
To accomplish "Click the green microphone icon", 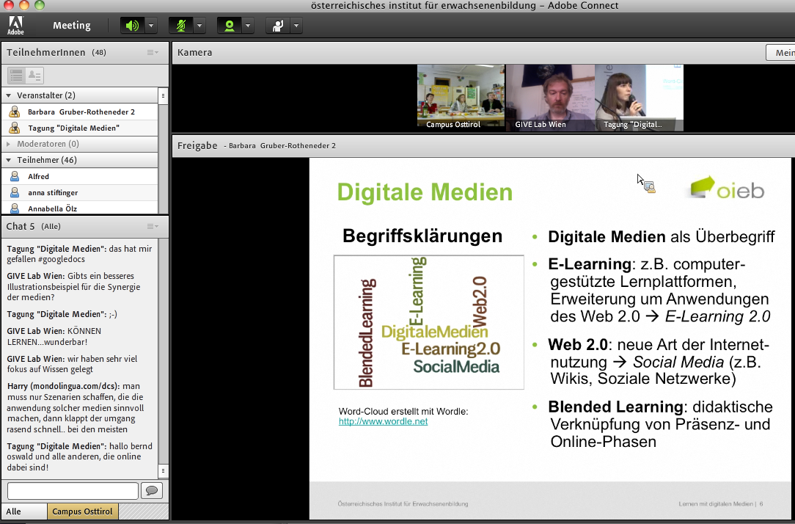I will point(180,26).
